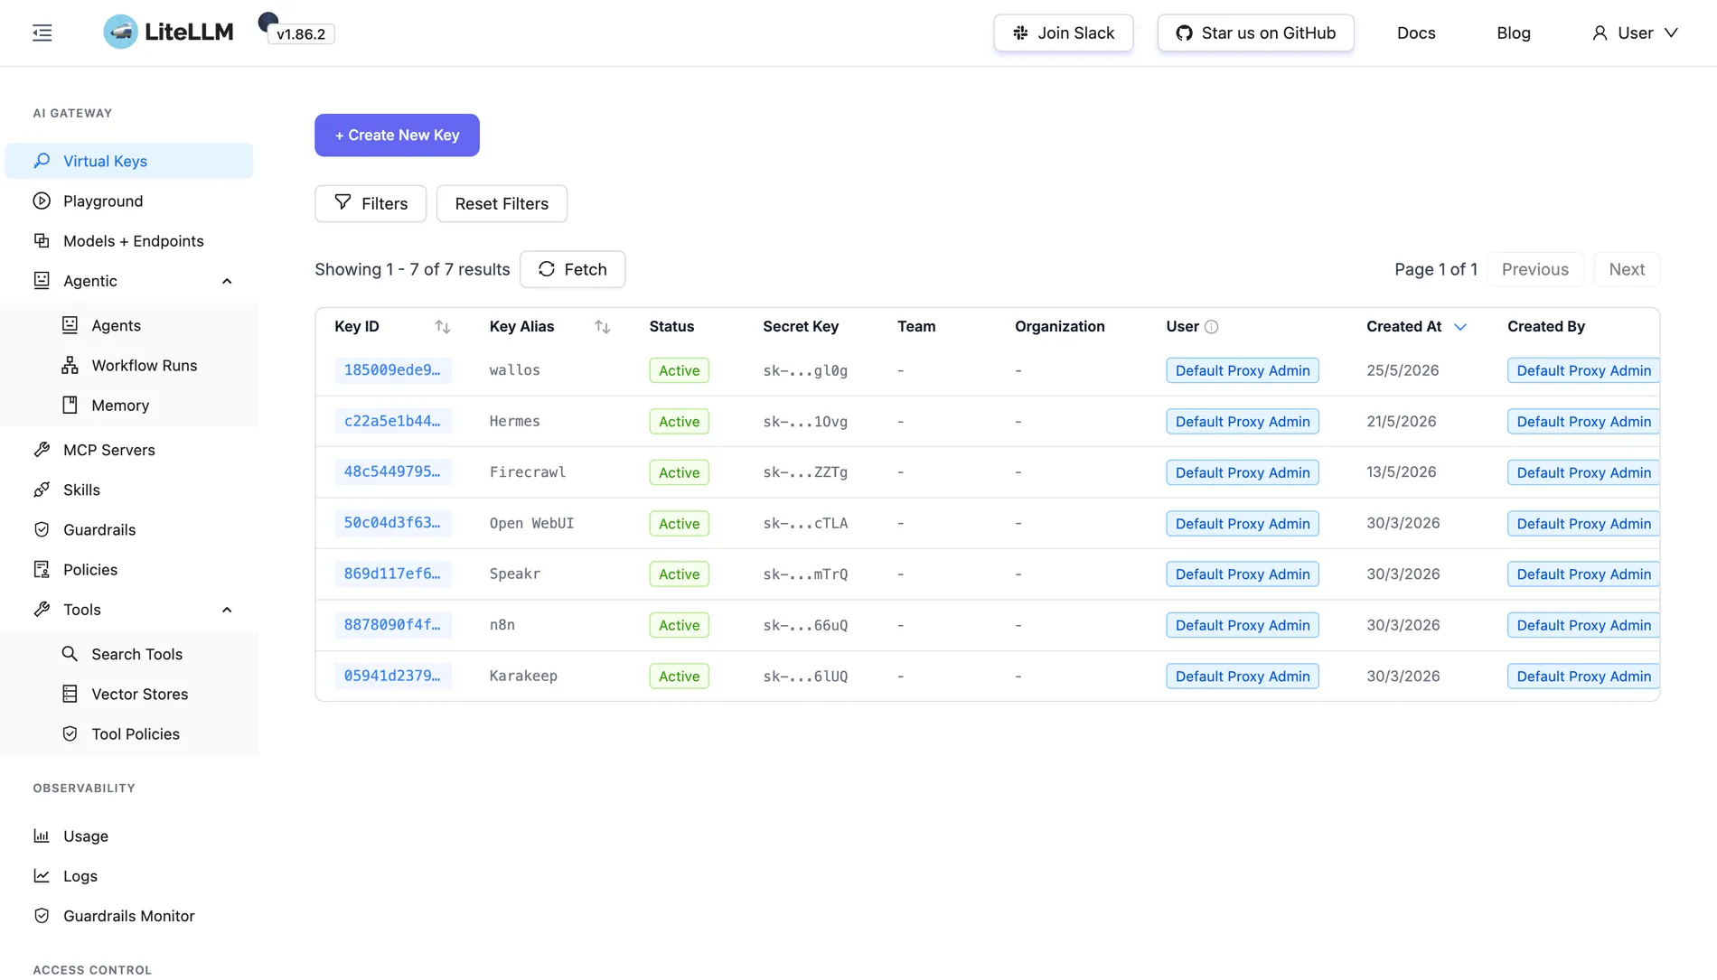Click the Organization column header
Viewport: 1717px width, 980px height.
tap(1060, 327)
